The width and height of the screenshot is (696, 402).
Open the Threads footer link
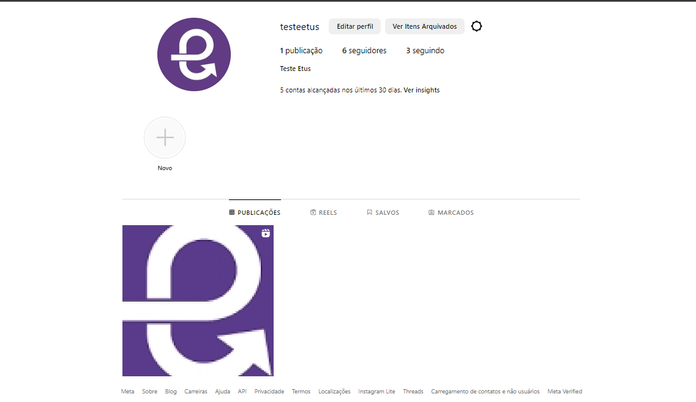413,392
